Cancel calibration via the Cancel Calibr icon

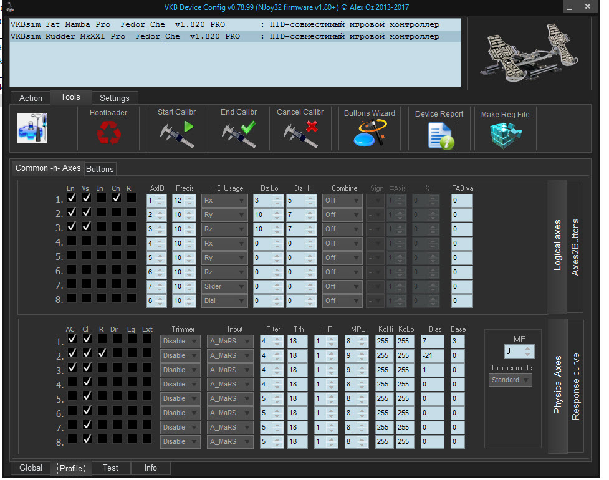pyautogui.click(x=300, y=134)
